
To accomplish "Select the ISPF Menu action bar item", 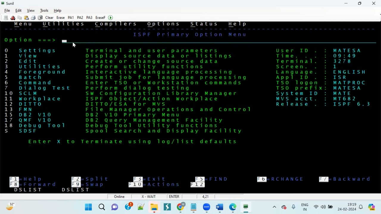I will click(x=23, y=24).
